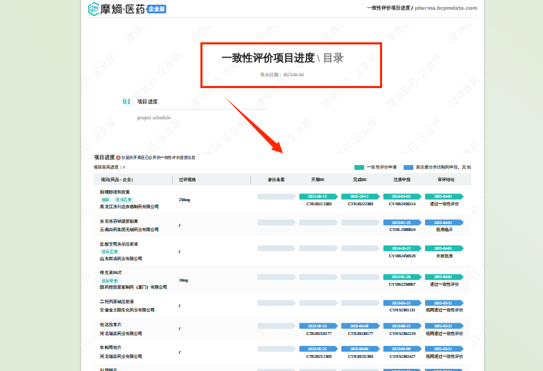Click the 过评规格 column header

click(x=187, y=180)
